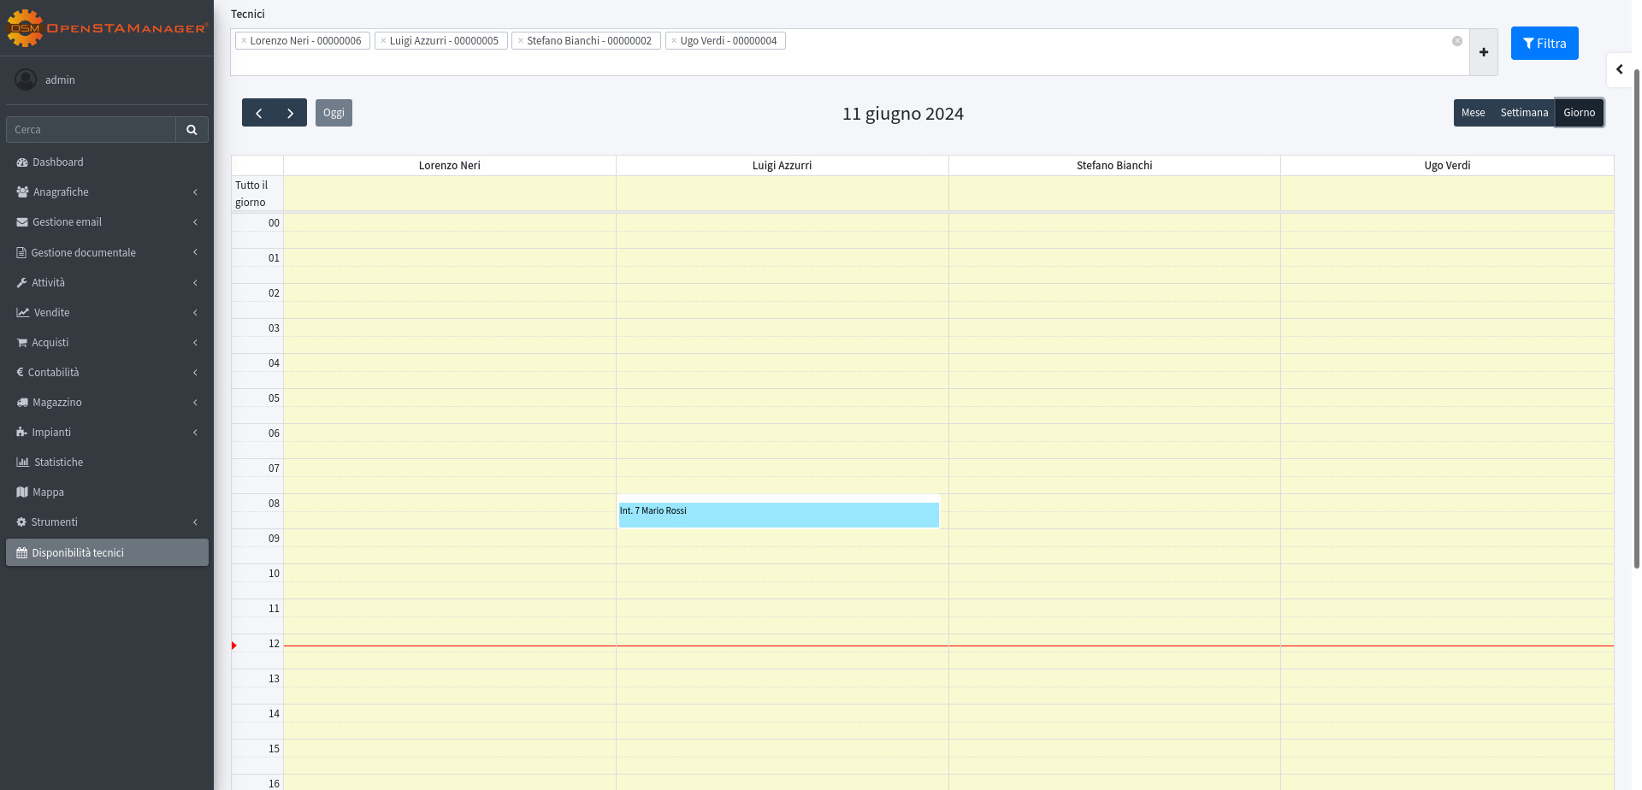The height and width of the screenshot is (790, 1642).
Task: Click the admin user avatar
Action: [x=26, y=80]
